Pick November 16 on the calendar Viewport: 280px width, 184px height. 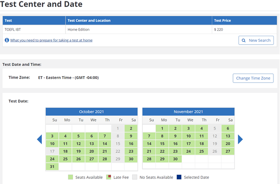(x=175, y=144)
